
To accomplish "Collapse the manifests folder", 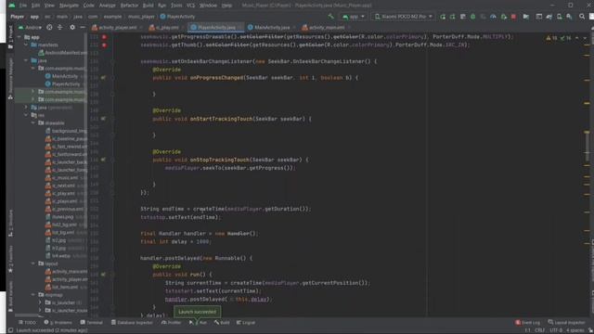I will click(26, 45).
